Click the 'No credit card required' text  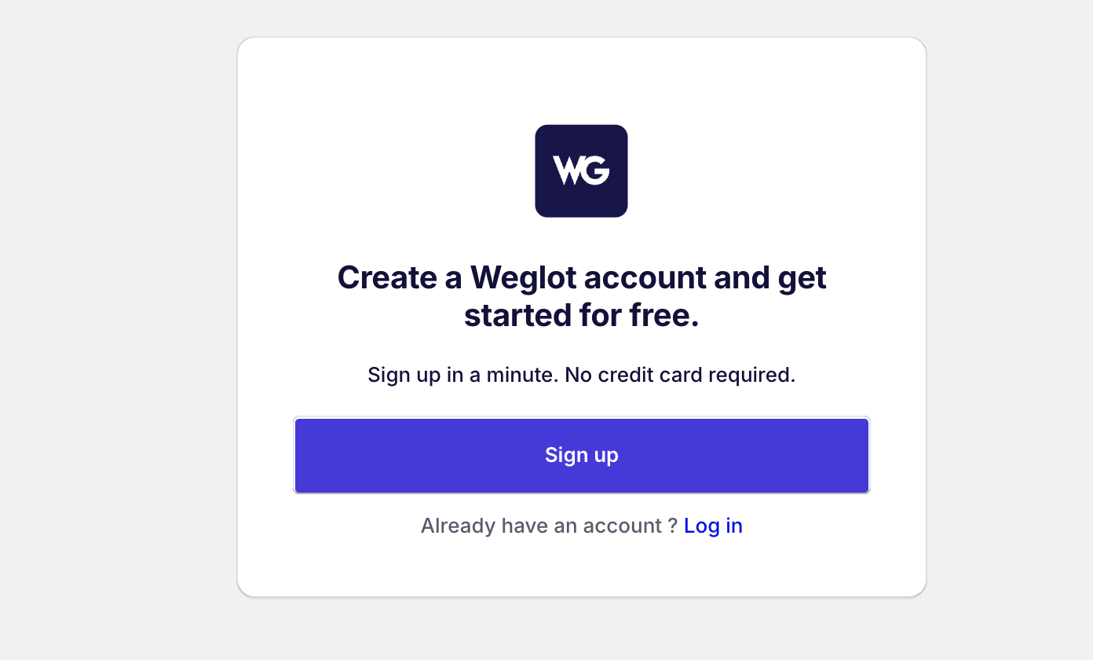680,375
